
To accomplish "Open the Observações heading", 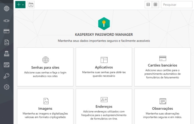I will click(162, 109).
